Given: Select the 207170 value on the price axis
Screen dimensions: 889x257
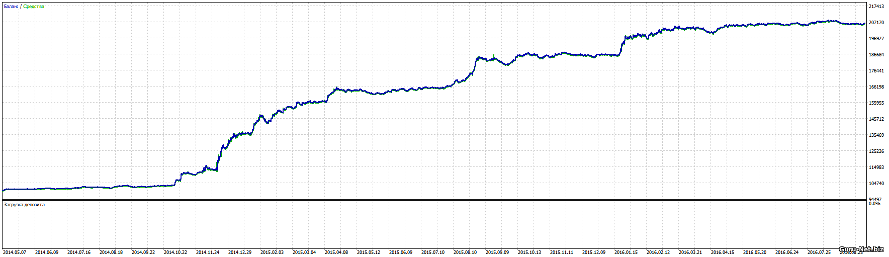Looking at the screenshot, I should click(x=876, y=23).
